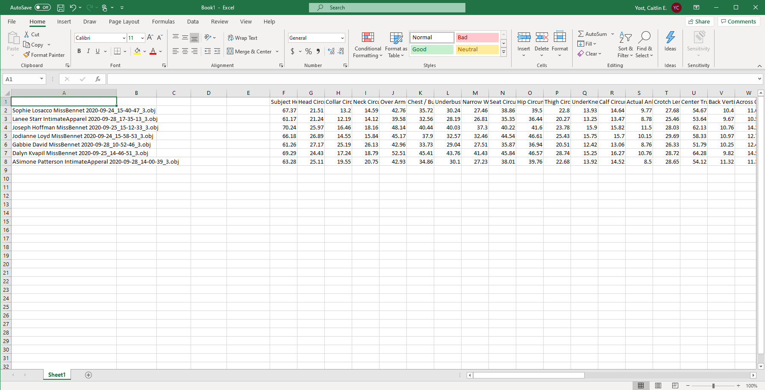Increase font size with larger A icon
Image resolution: width=765 pixels, height=390 pixels.
(x=150, y=38)
